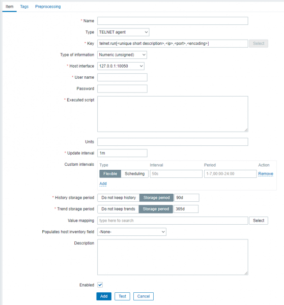The width and height of the screenshot is (284, 305).
Task: Open the Type dropdown showing TELNET agent
Action: click(123, 32)
